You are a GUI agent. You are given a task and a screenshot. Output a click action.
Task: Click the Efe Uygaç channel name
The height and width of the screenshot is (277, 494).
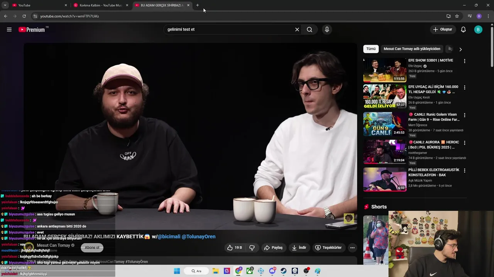point(415,66)
